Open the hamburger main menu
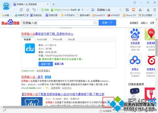The image size is (158, 113). [x=155, y=10]
